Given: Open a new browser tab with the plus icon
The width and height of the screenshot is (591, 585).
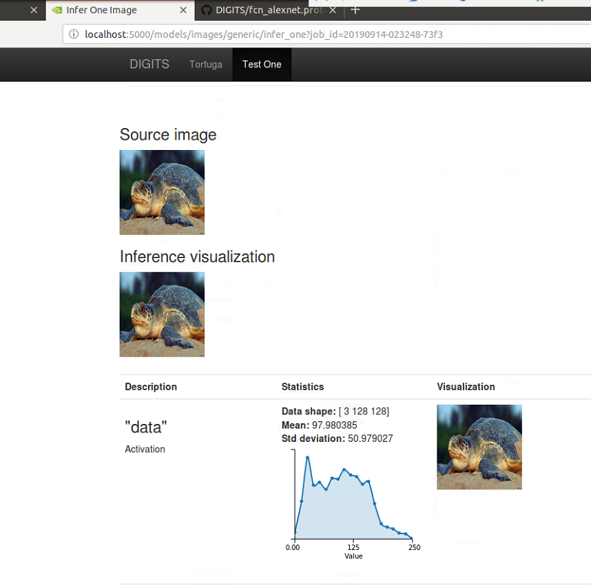Looking at the screenshot, I should (354, 10).
